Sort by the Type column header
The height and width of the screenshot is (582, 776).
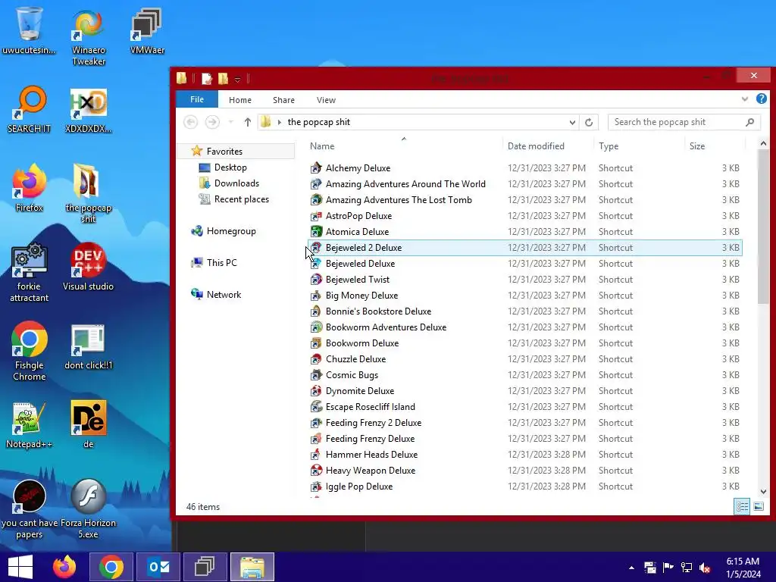pos(609,146)
